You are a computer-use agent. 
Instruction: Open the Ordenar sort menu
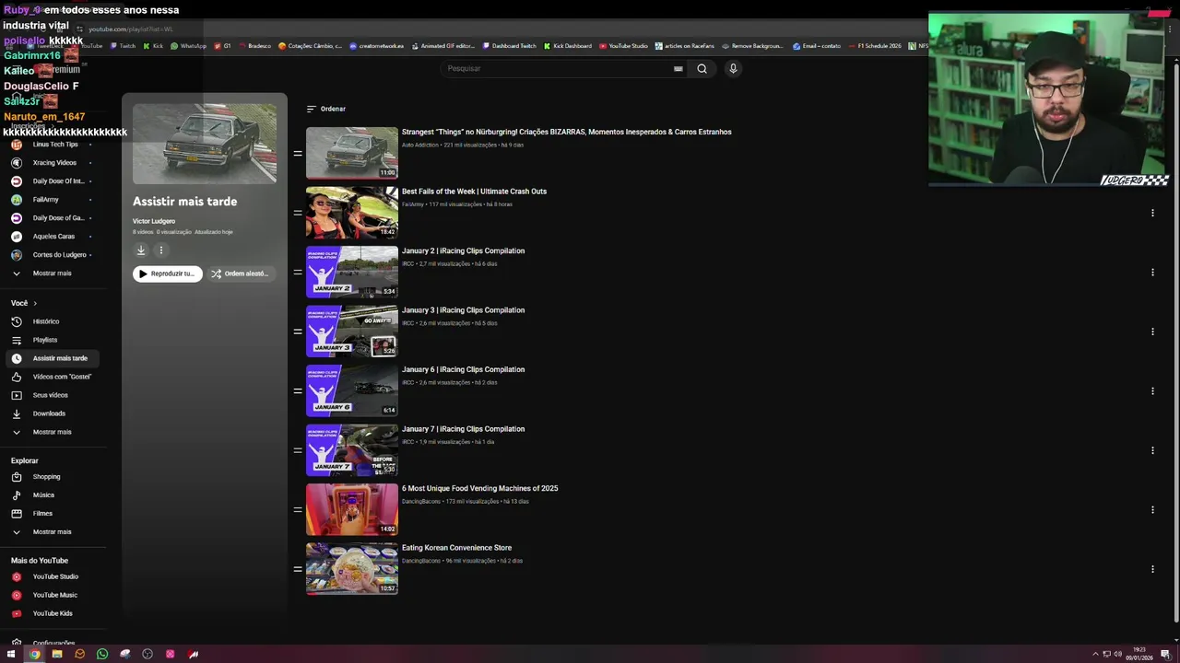(325, 109)
